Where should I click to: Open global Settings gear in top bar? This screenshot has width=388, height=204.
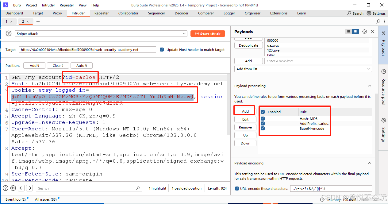pos(369,13)
